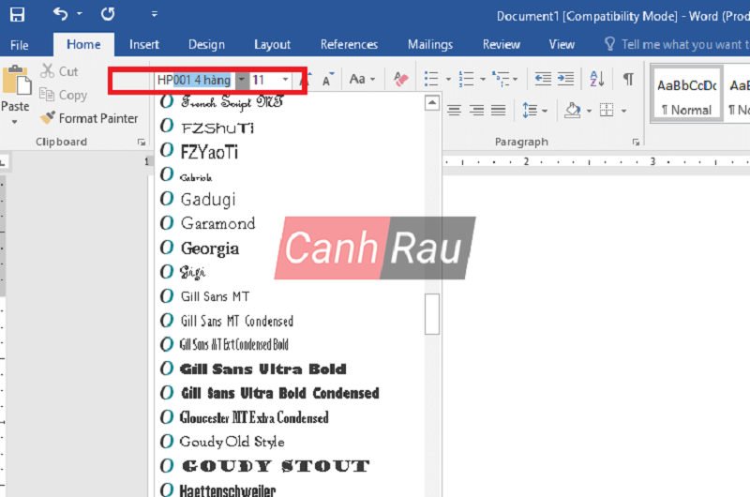Align text to the right
Screen dimensions: 750x497
[x=476, y=111]
